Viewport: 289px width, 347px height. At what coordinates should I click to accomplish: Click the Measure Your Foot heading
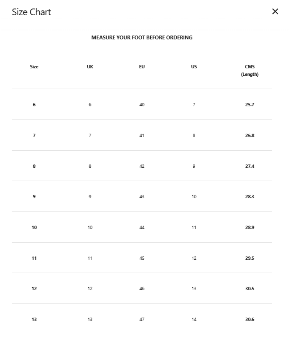point(142,38)
